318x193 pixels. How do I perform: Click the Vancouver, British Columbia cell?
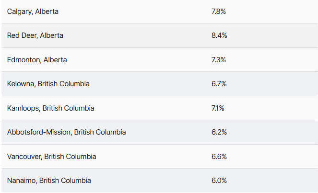[x=51, y=157]
